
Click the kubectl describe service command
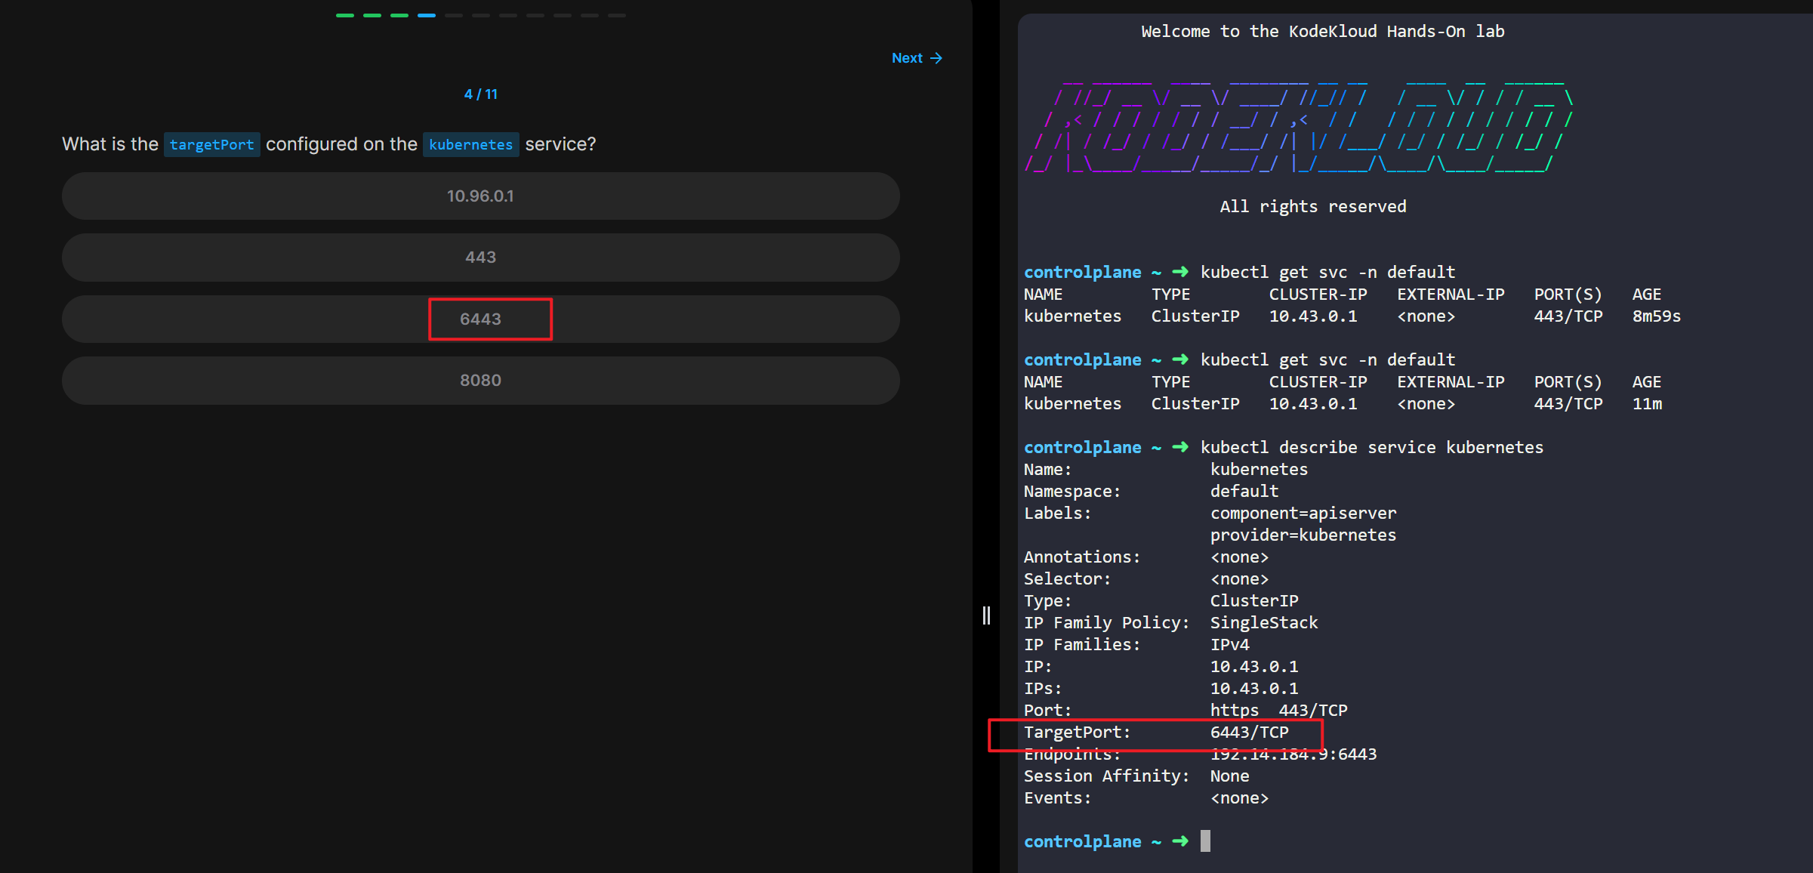[1371, 448]
